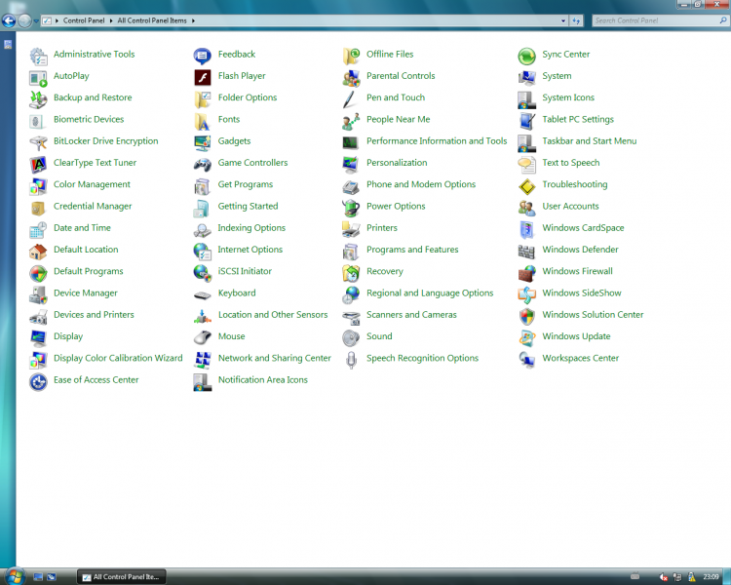Open Tablet PC Settings link
Viewport: 731px width, 585px height.
578,119
